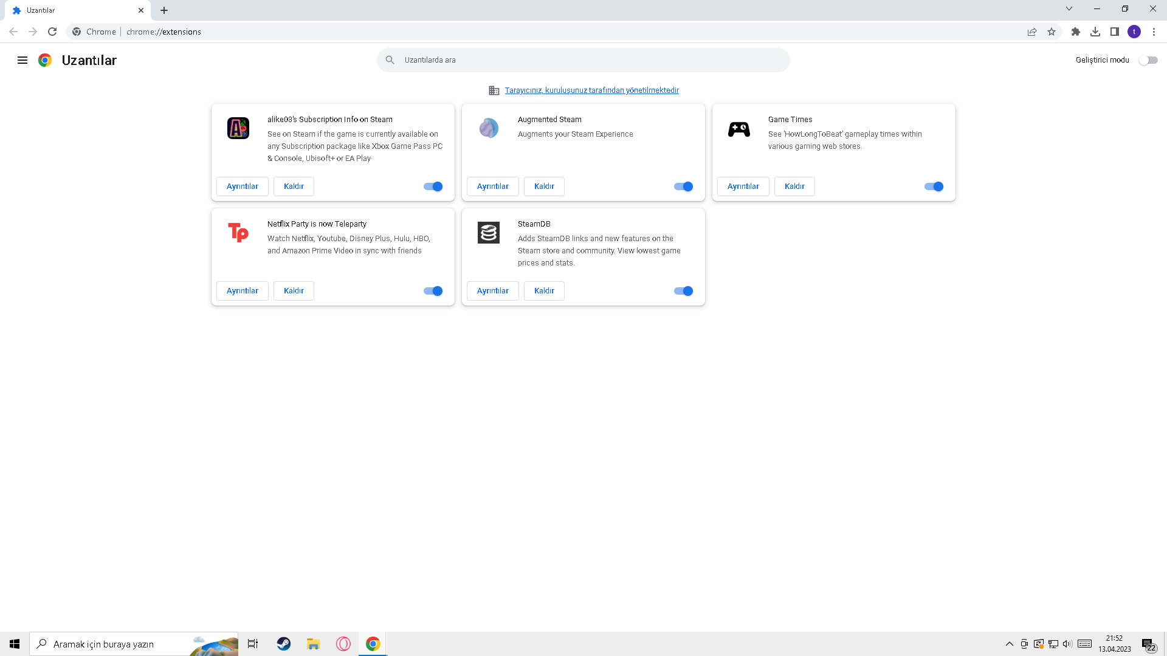Toggle the side panel icon
The width and height of the screenshot is (1167, 656).
(1115, 32)
